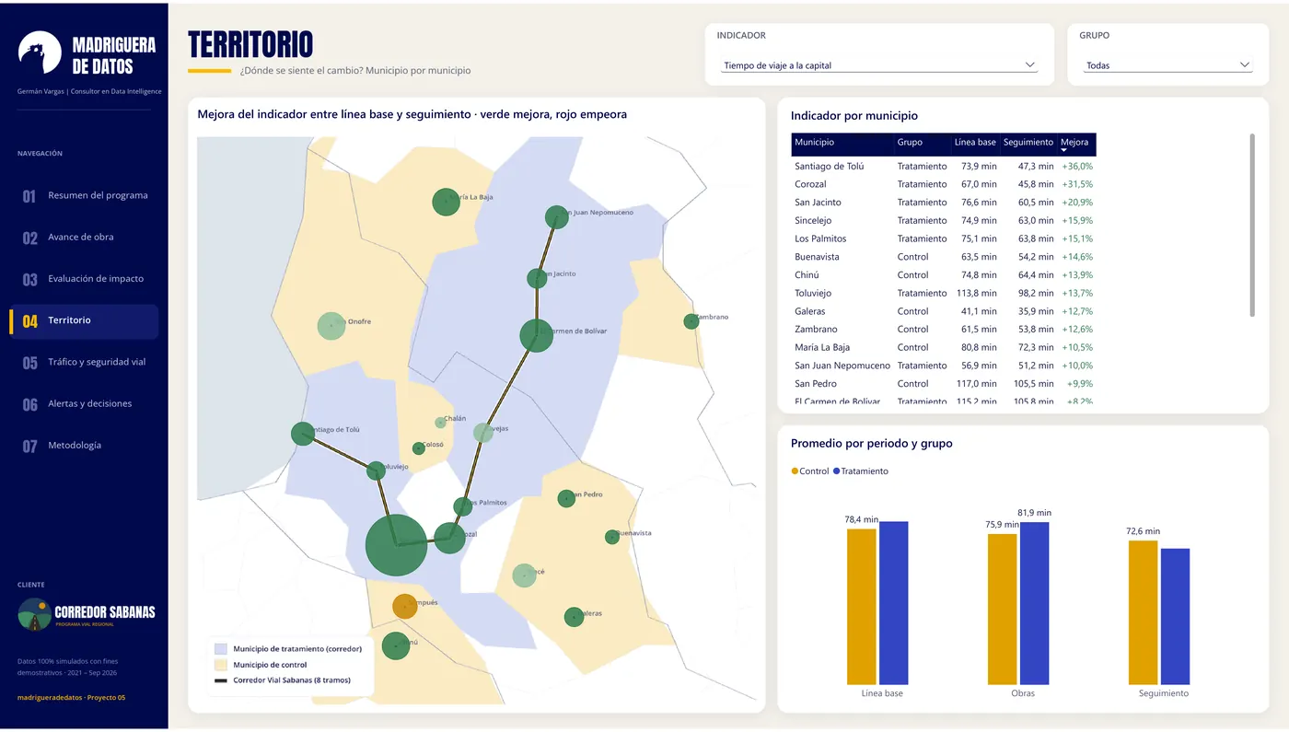Click the El Carmen de Bolívar bubble

click(x=536, y=335)
